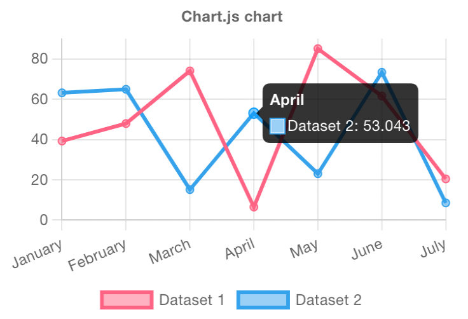Select Dataset 2 March data point
Screen dimensions: 468x319
(x=190, y=189)
